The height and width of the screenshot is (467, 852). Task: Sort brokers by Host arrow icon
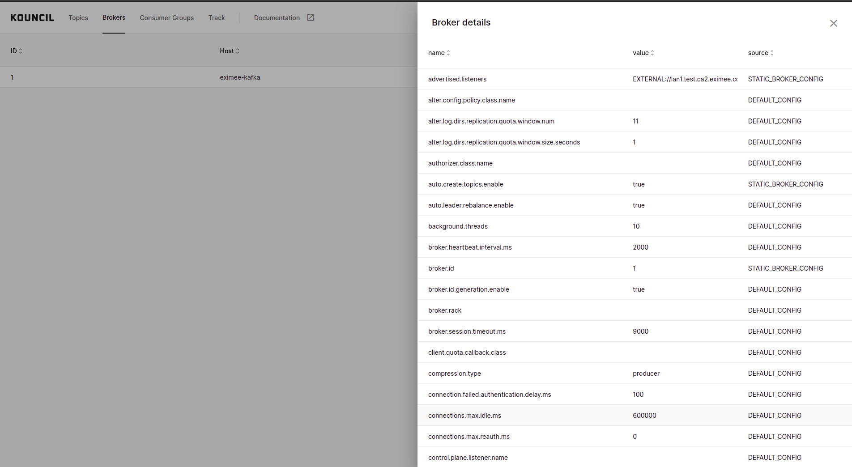[x=238, y=51]
